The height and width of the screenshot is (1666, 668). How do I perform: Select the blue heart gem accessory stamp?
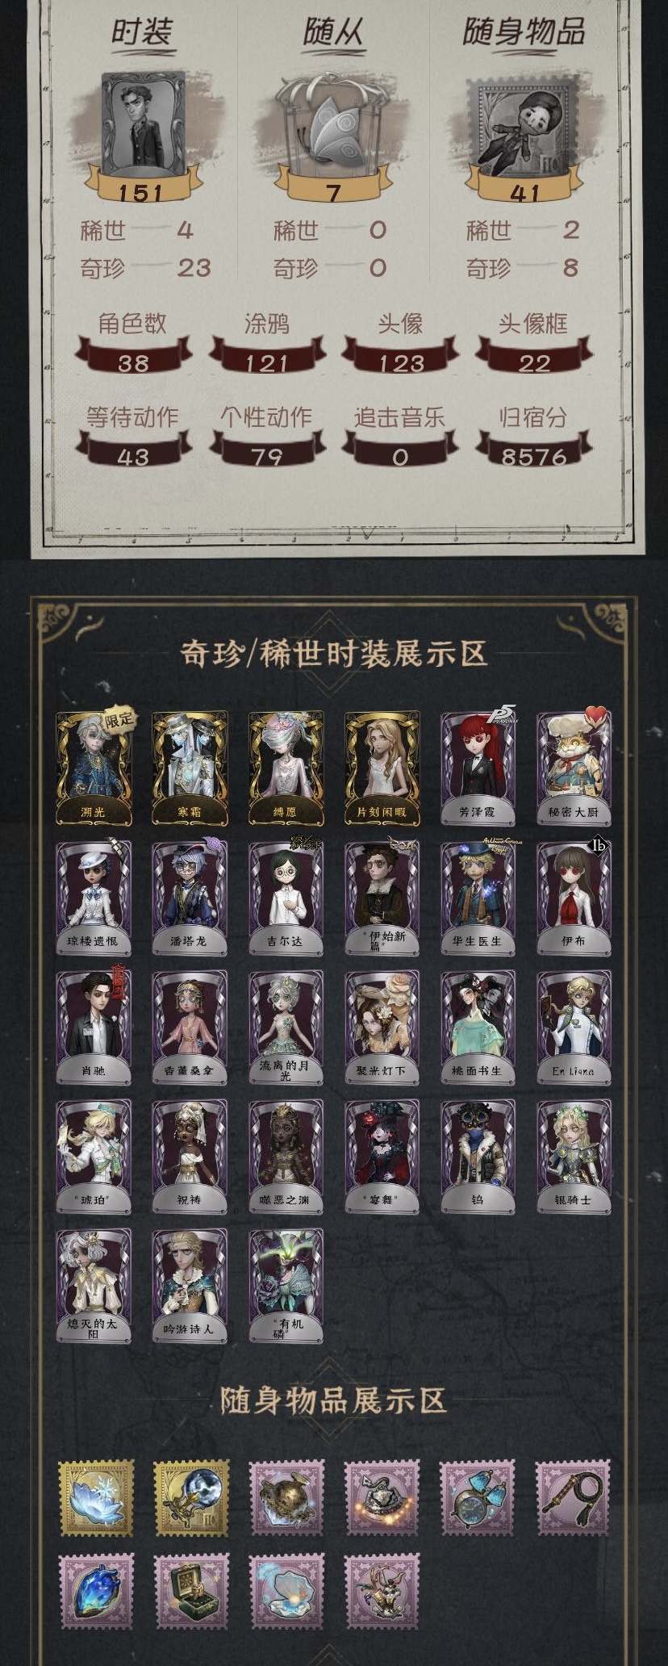pos(96,1591)
